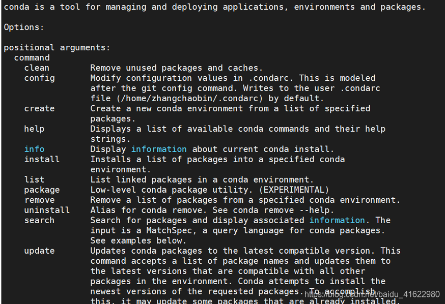Click '--help' flag text in uninstall description

(314, 210)
